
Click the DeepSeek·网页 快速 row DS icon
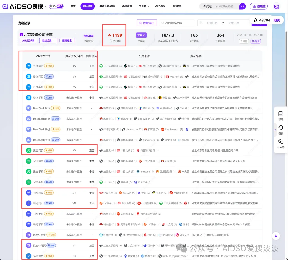[29, 108]
